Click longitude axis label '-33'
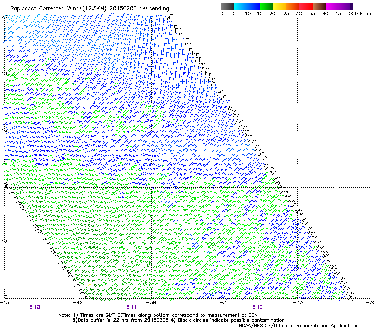This screenshot has width=375, height=329. [x=298, y=303]
